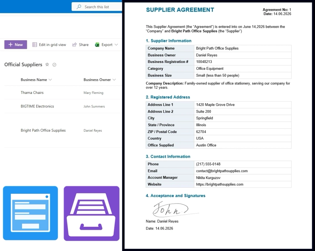Click the Business Name column header
Viewport: 315px width, 251px height.
pos(34,80)
